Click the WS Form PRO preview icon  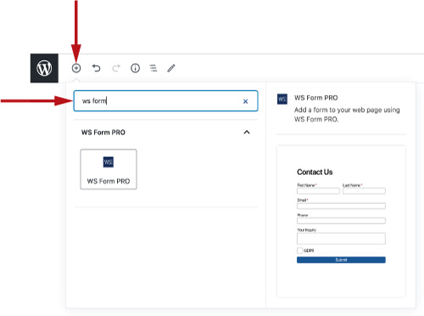click(282, 99)
